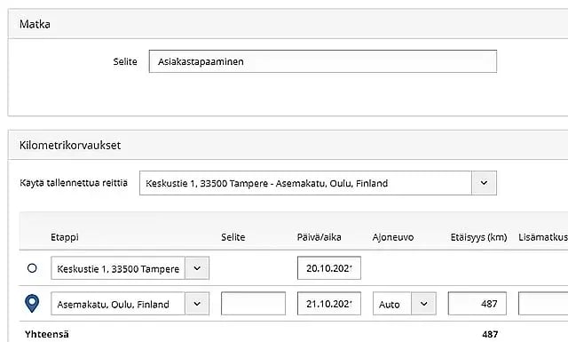Click the 21.10.2021 date field

pyautogui.click(x=329, y=303)
